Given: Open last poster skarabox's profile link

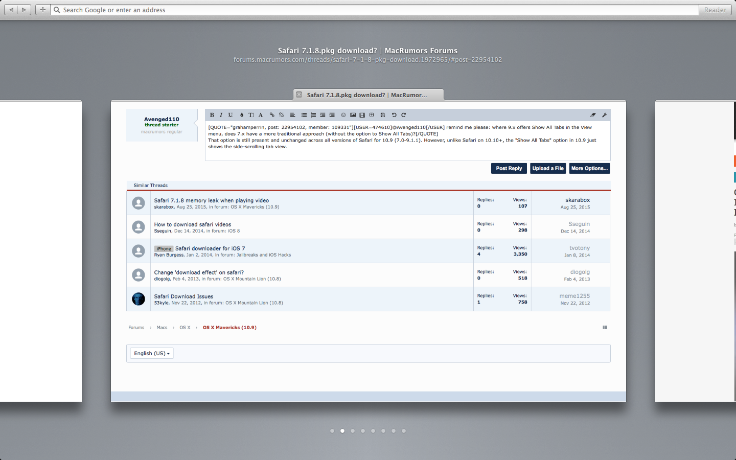Looking at the screenshot, I should coord(578,200).
